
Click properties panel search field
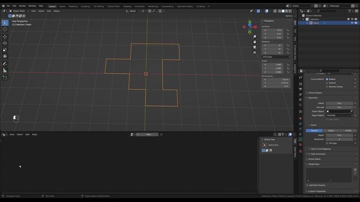(330, 71)
